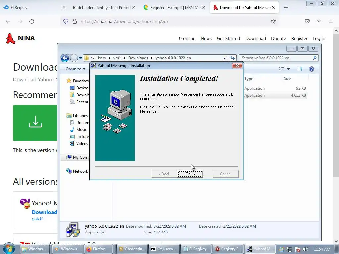Expand the Explorer address bar history dropdown

pyautogui.click(x=225, y=58)
